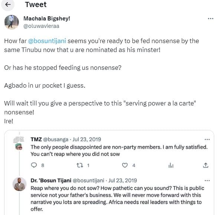Open the quoted reply text from Bosun Tijani

[x=117, y=199]
